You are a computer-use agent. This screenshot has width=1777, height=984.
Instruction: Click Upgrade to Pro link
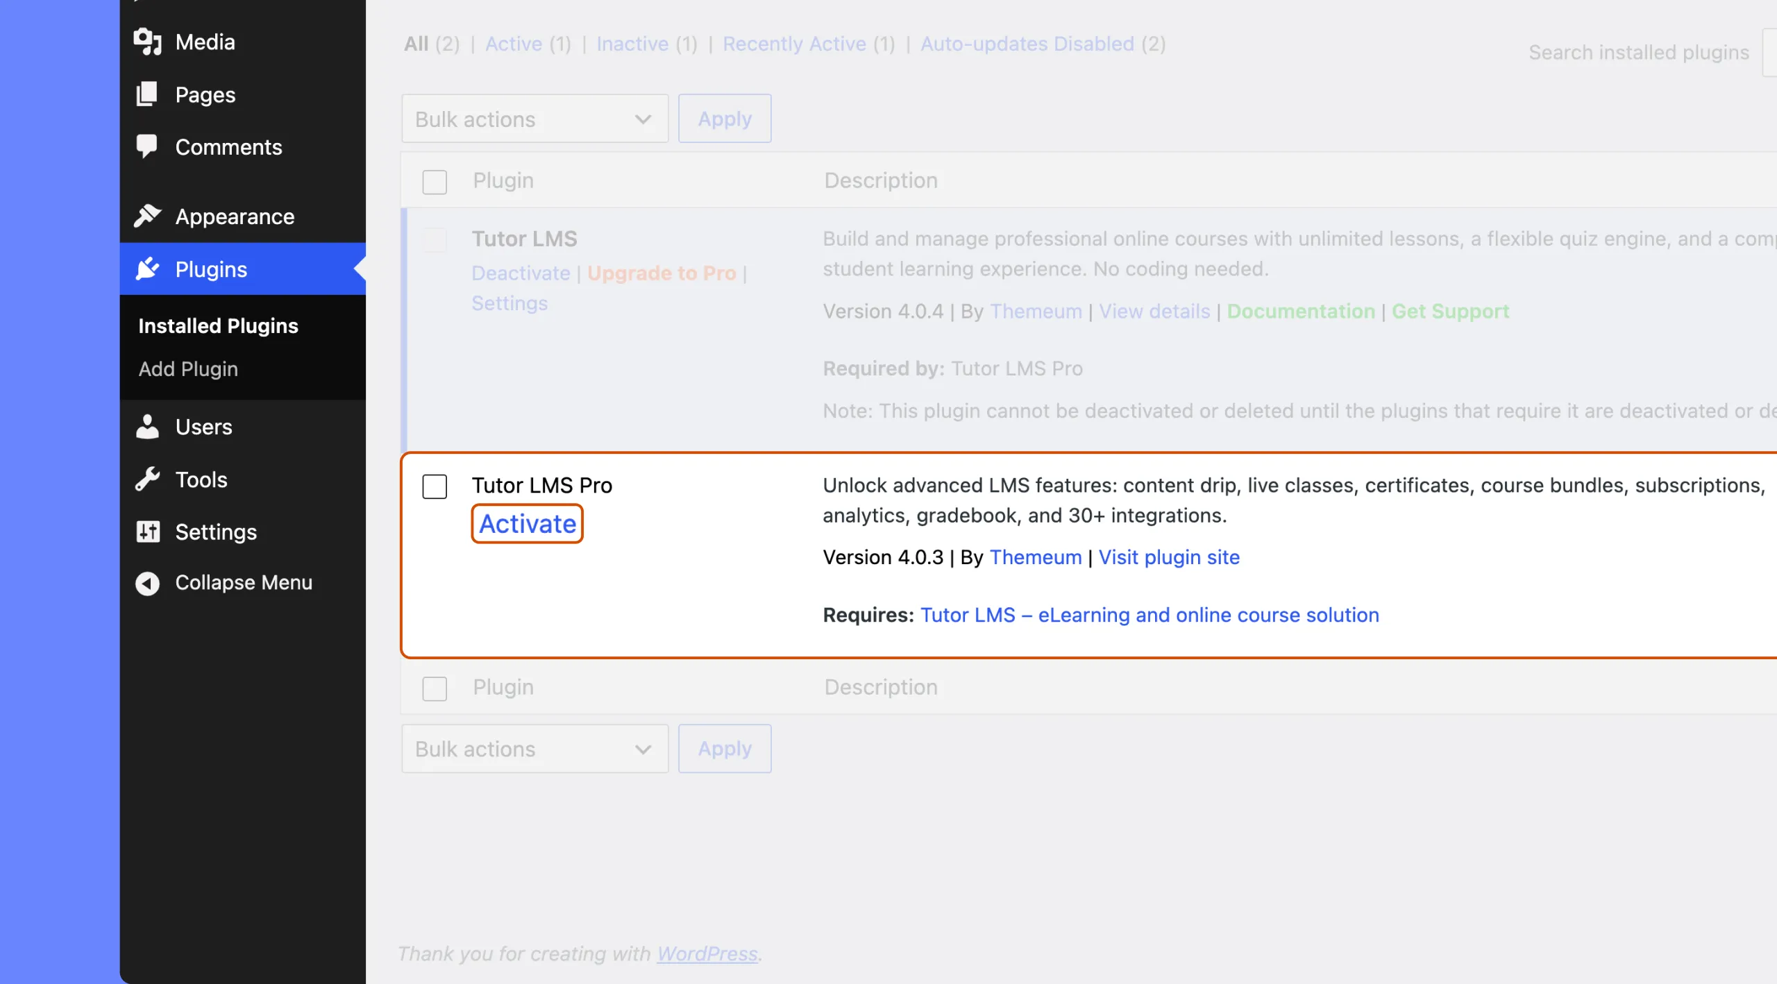point(662,273)
